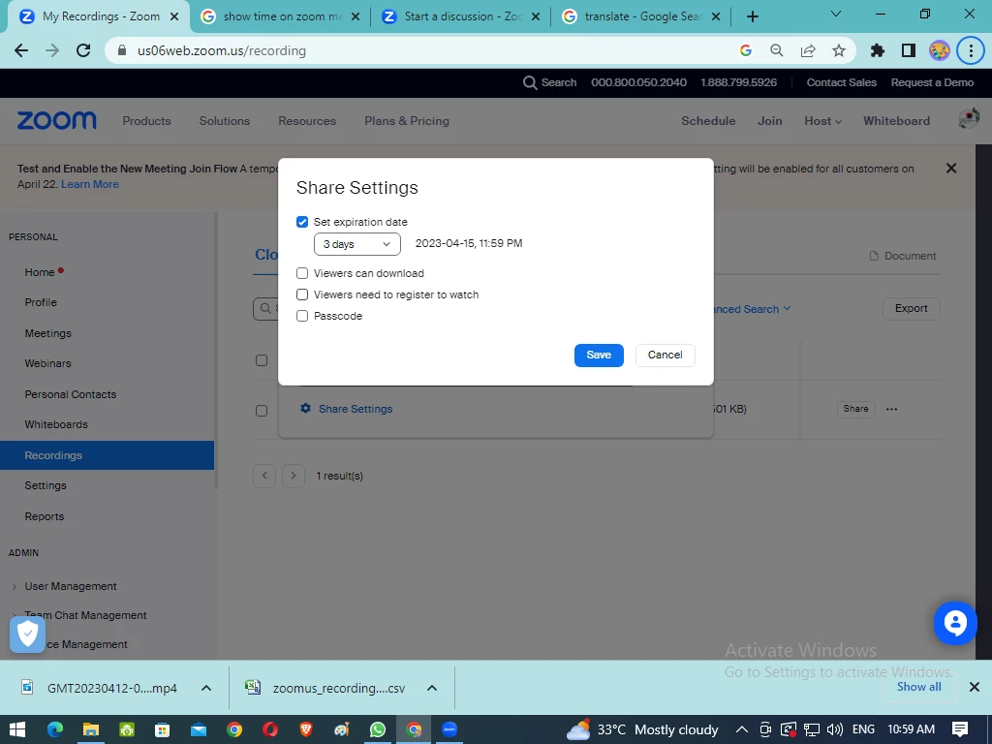Screen dimensions: 992x744
Task: Open Personal Contacts in sidebar
Action: pyautogui.click(x=71, y=395)
